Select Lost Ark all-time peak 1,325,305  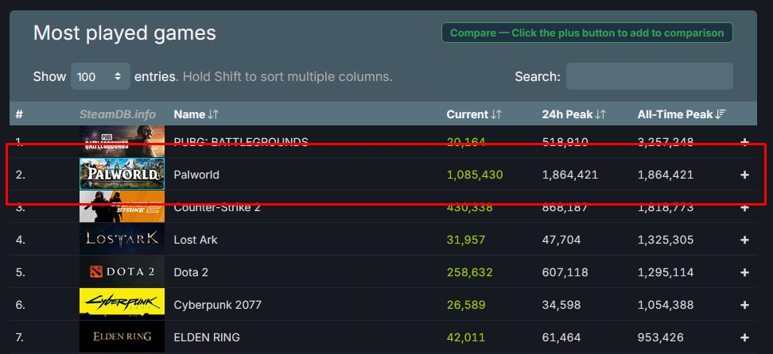point(666,240)
